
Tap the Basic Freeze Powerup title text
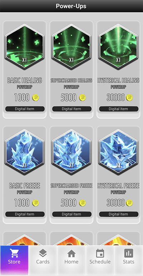pos(24,188)
